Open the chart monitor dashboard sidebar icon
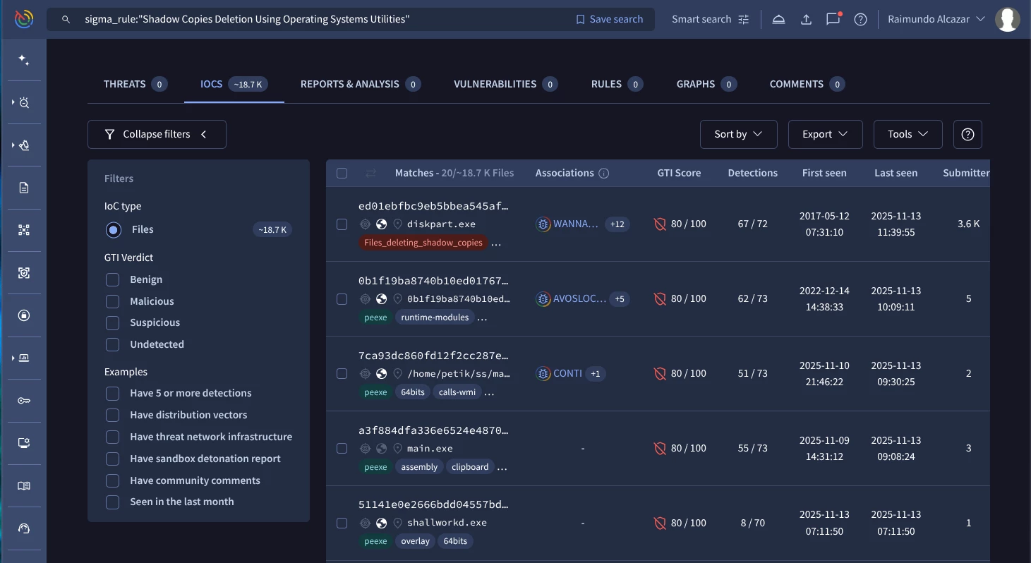Screen dimensions: 1031x563 click(x=24, y=358)
